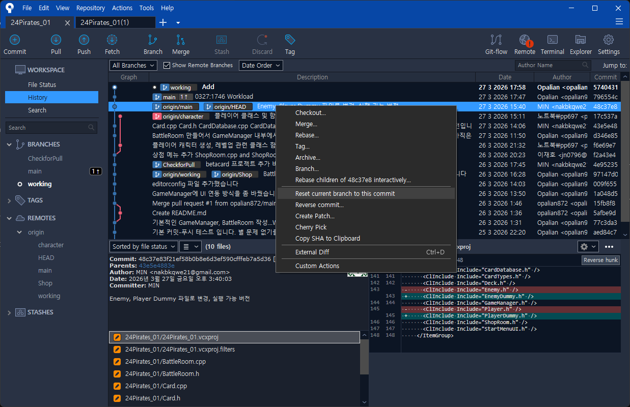Open the Actions menu

point(122,8)
